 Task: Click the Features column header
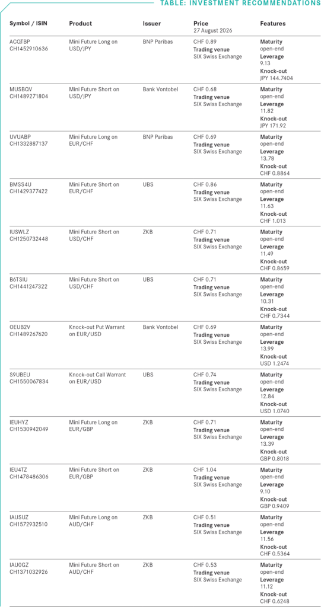click(272, 24)
